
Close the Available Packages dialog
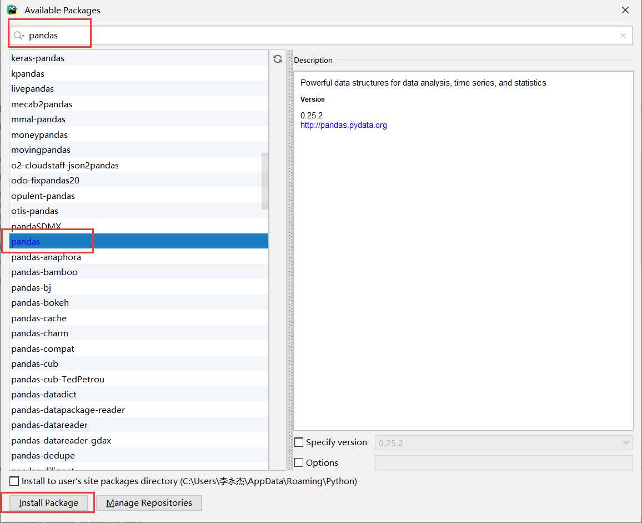(625, 10)
